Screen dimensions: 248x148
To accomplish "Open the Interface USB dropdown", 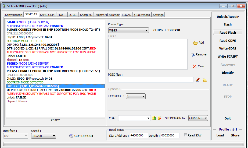I will point(16,136).
